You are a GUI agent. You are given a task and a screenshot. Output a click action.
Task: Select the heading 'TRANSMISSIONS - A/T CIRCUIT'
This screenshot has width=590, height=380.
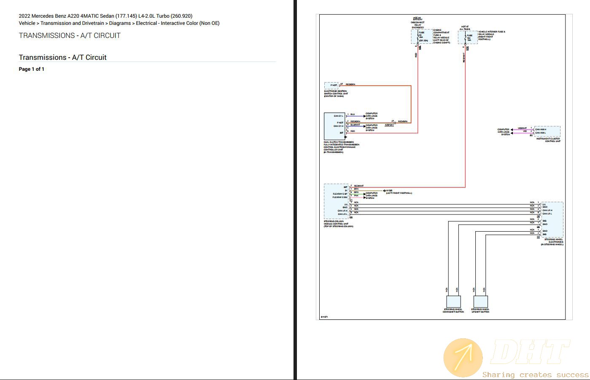coord(70,35)
